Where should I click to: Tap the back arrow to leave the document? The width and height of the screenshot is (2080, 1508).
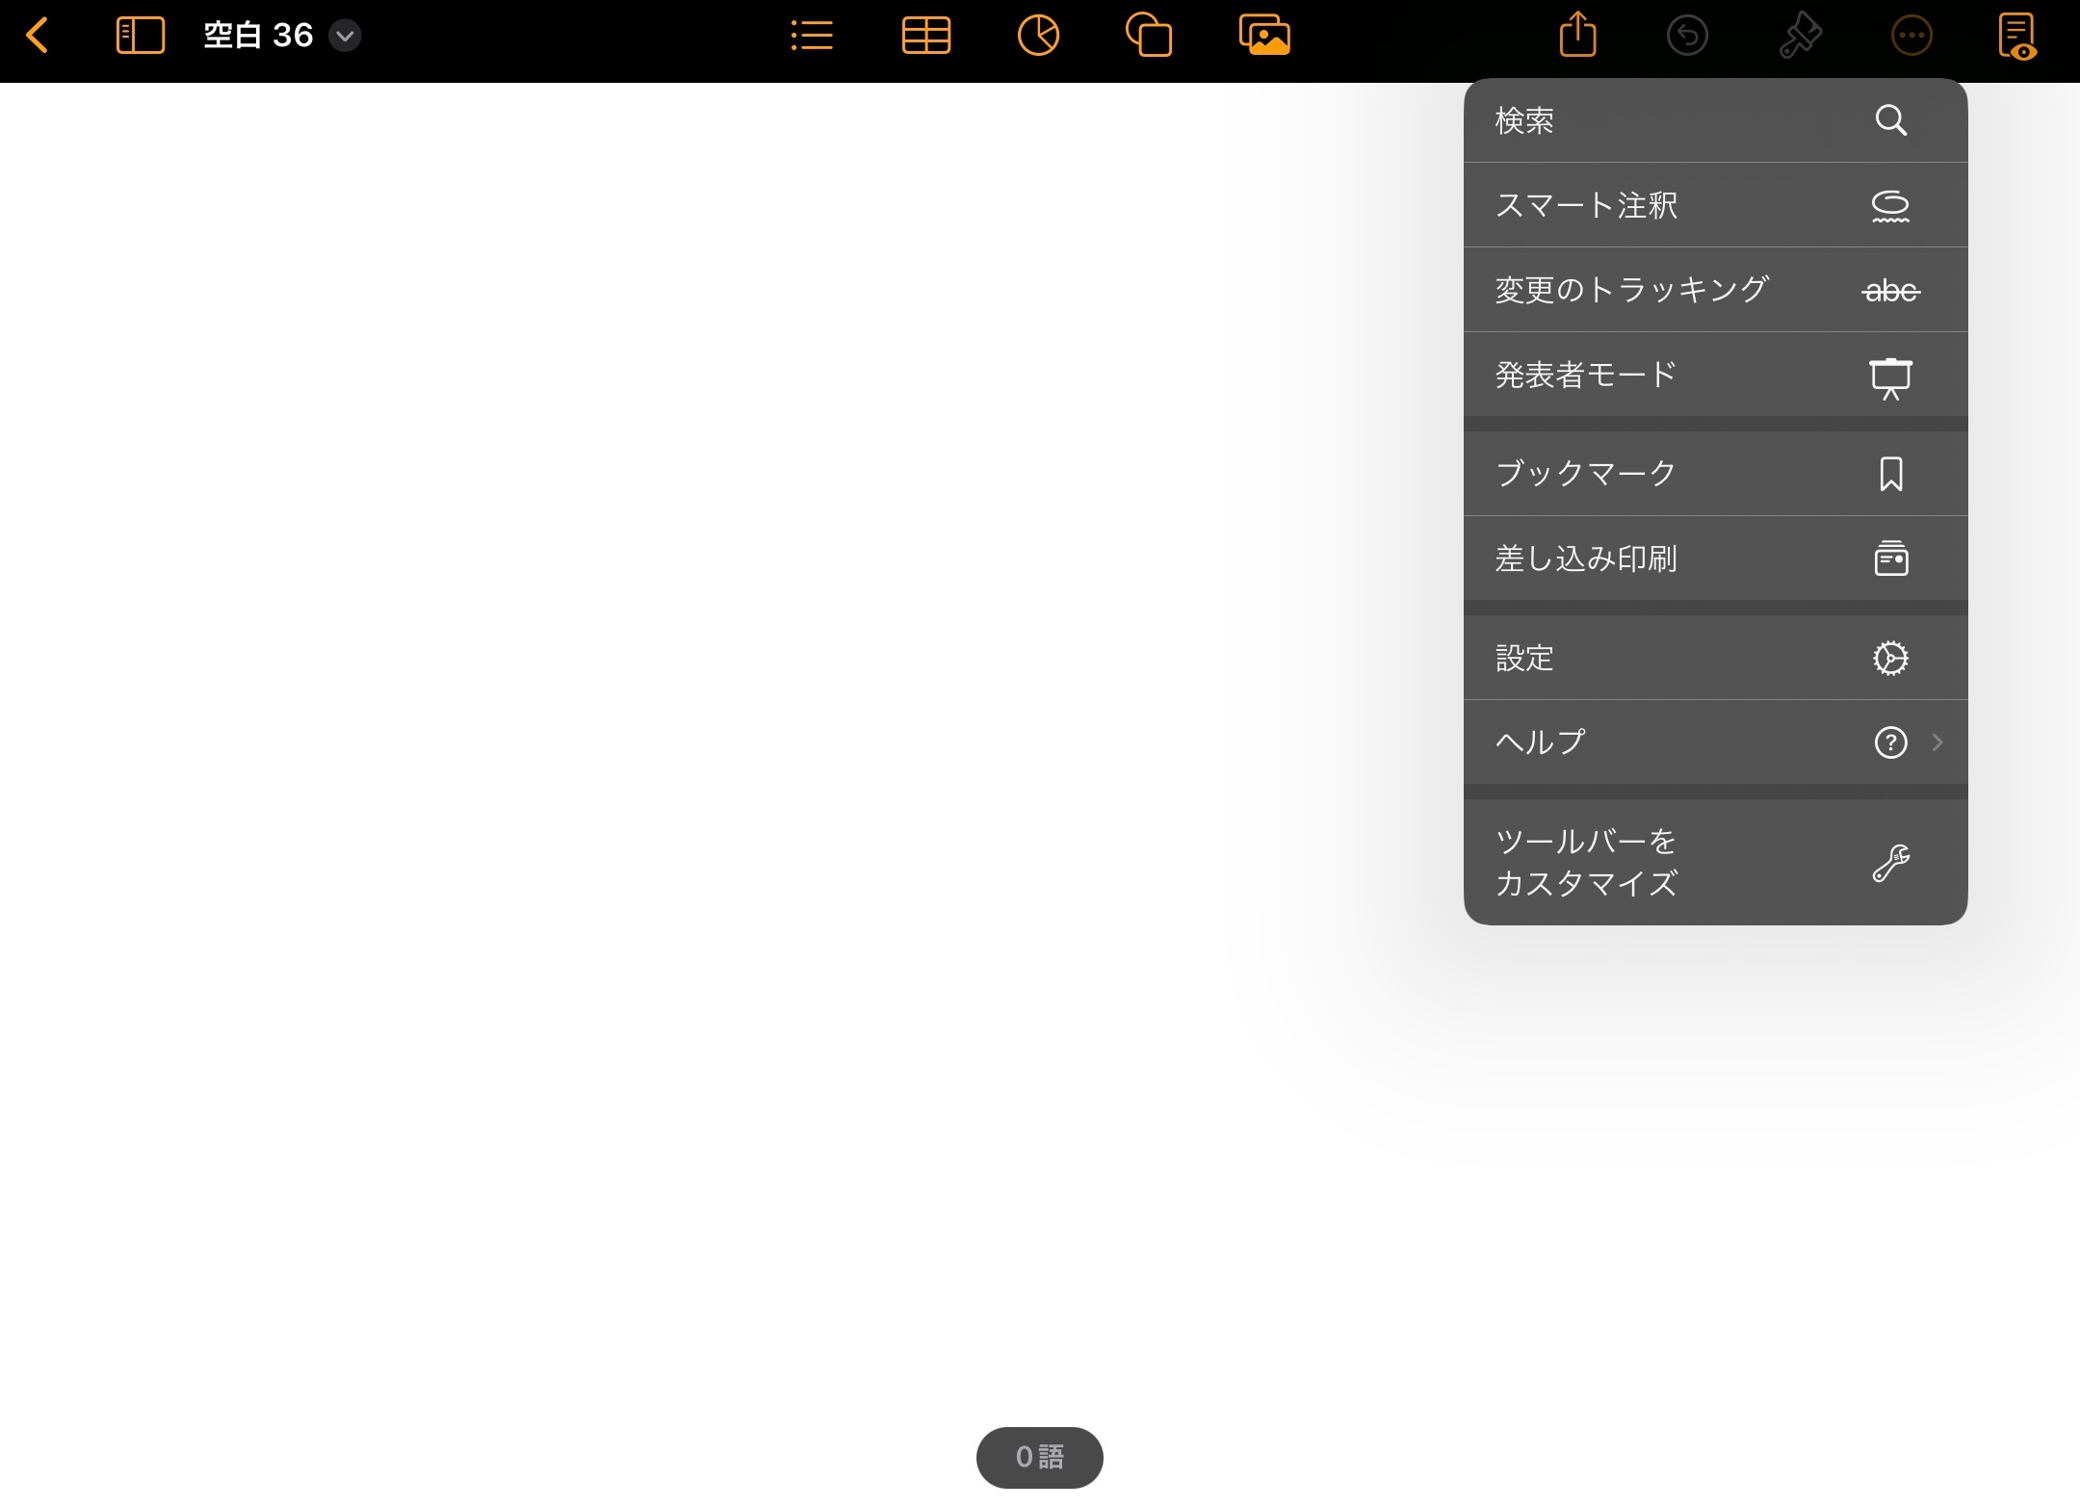[37, 37]
